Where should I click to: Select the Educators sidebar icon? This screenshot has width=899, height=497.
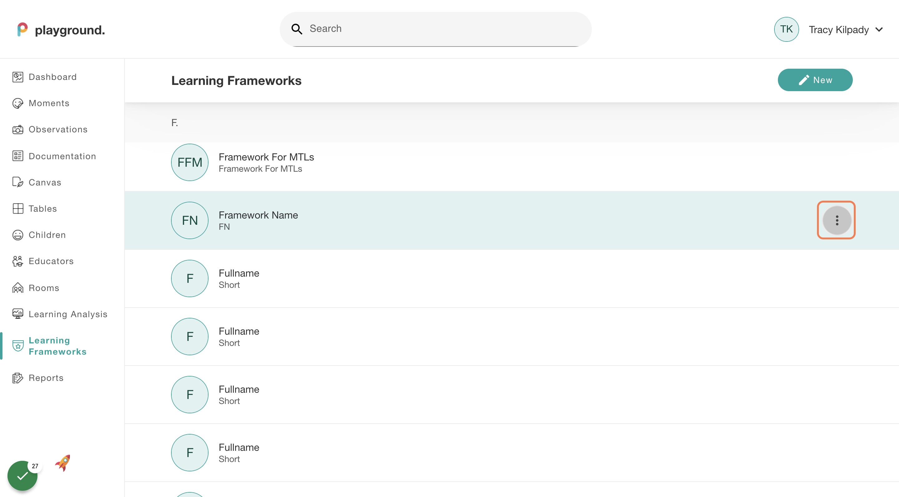click(18, 261)
